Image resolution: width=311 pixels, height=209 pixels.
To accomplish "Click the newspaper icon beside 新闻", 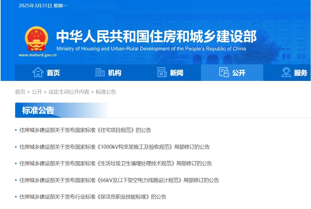I will (162, 72).
